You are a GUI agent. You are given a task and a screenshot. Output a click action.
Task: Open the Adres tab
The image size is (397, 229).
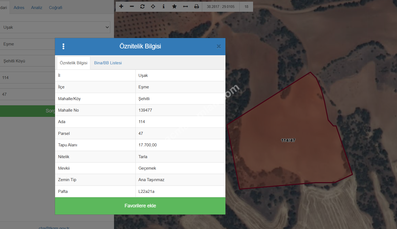19,8
